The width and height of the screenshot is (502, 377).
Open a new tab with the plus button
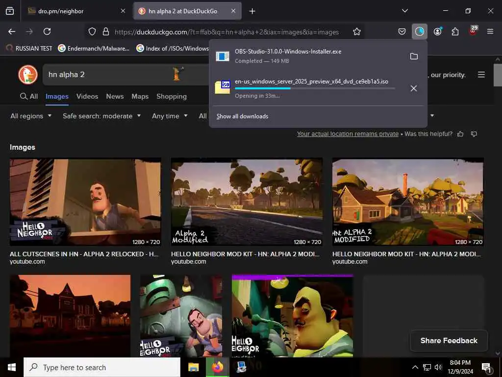pos(252,11)
